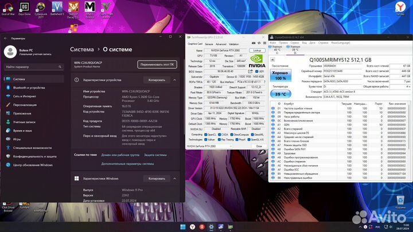The height and width of the screenshot is (232, 413).
Task: Launch the Cyberpunk 2077 desktop shortcut
Action: click(x=41, y=10)
